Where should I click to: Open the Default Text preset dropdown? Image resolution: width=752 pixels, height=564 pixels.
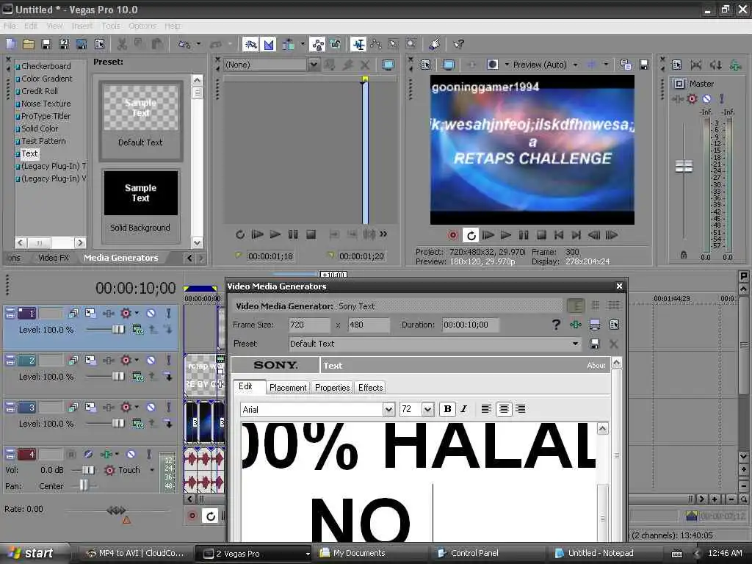coord(574,344)
